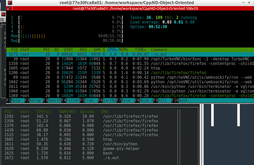The image size is (254, 165).
Task: Click the terminal icon in the window title bar
Action: (10, 3)
